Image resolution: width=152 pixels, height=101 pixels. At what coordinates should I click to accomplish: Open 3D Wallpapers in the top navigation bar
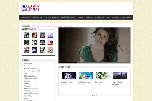click(26, 17)
